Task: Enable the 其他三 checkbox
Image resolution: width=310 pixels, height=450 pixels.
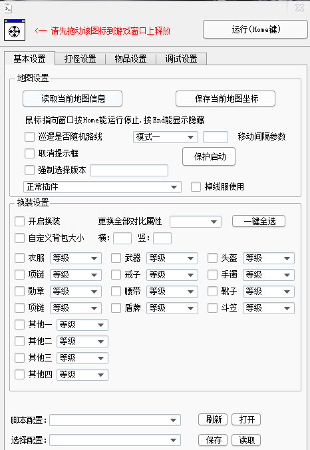Action: [19, 358]
